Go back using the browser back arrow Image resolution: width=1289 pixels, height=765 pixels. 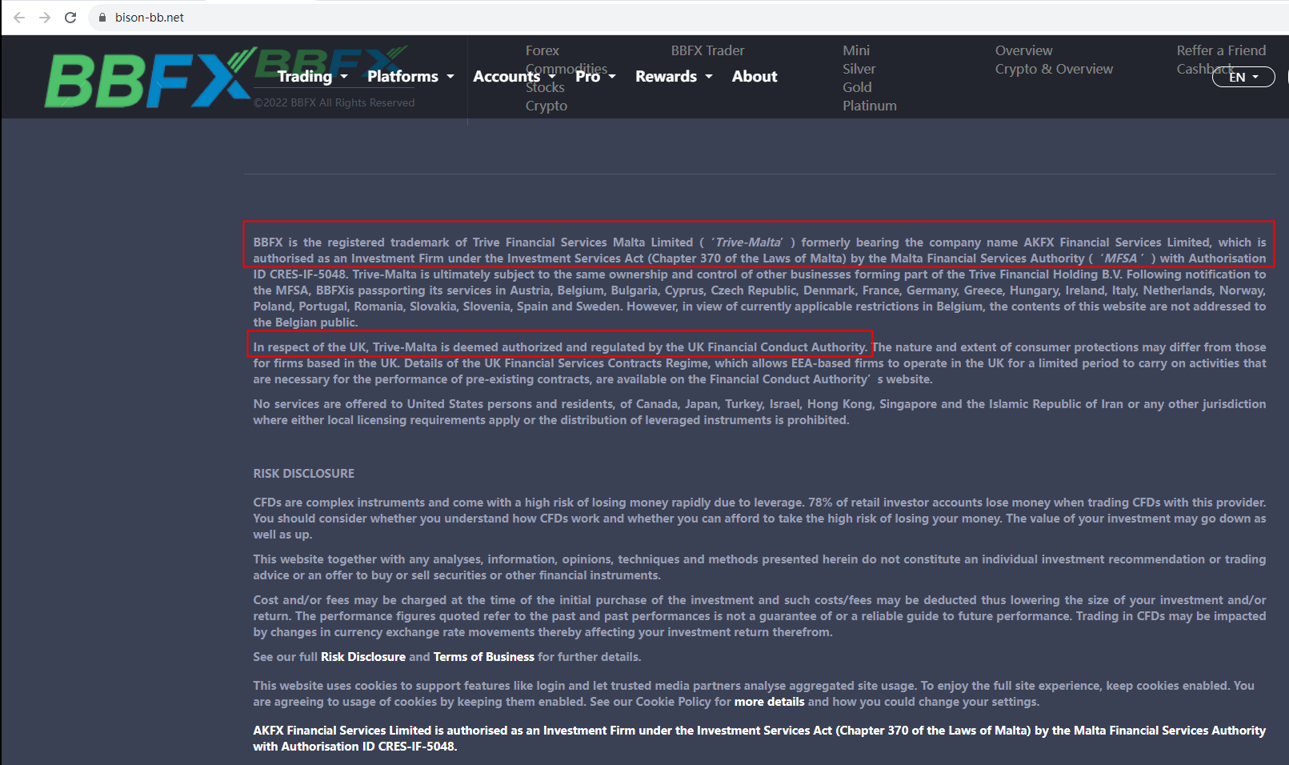point(19,18)
